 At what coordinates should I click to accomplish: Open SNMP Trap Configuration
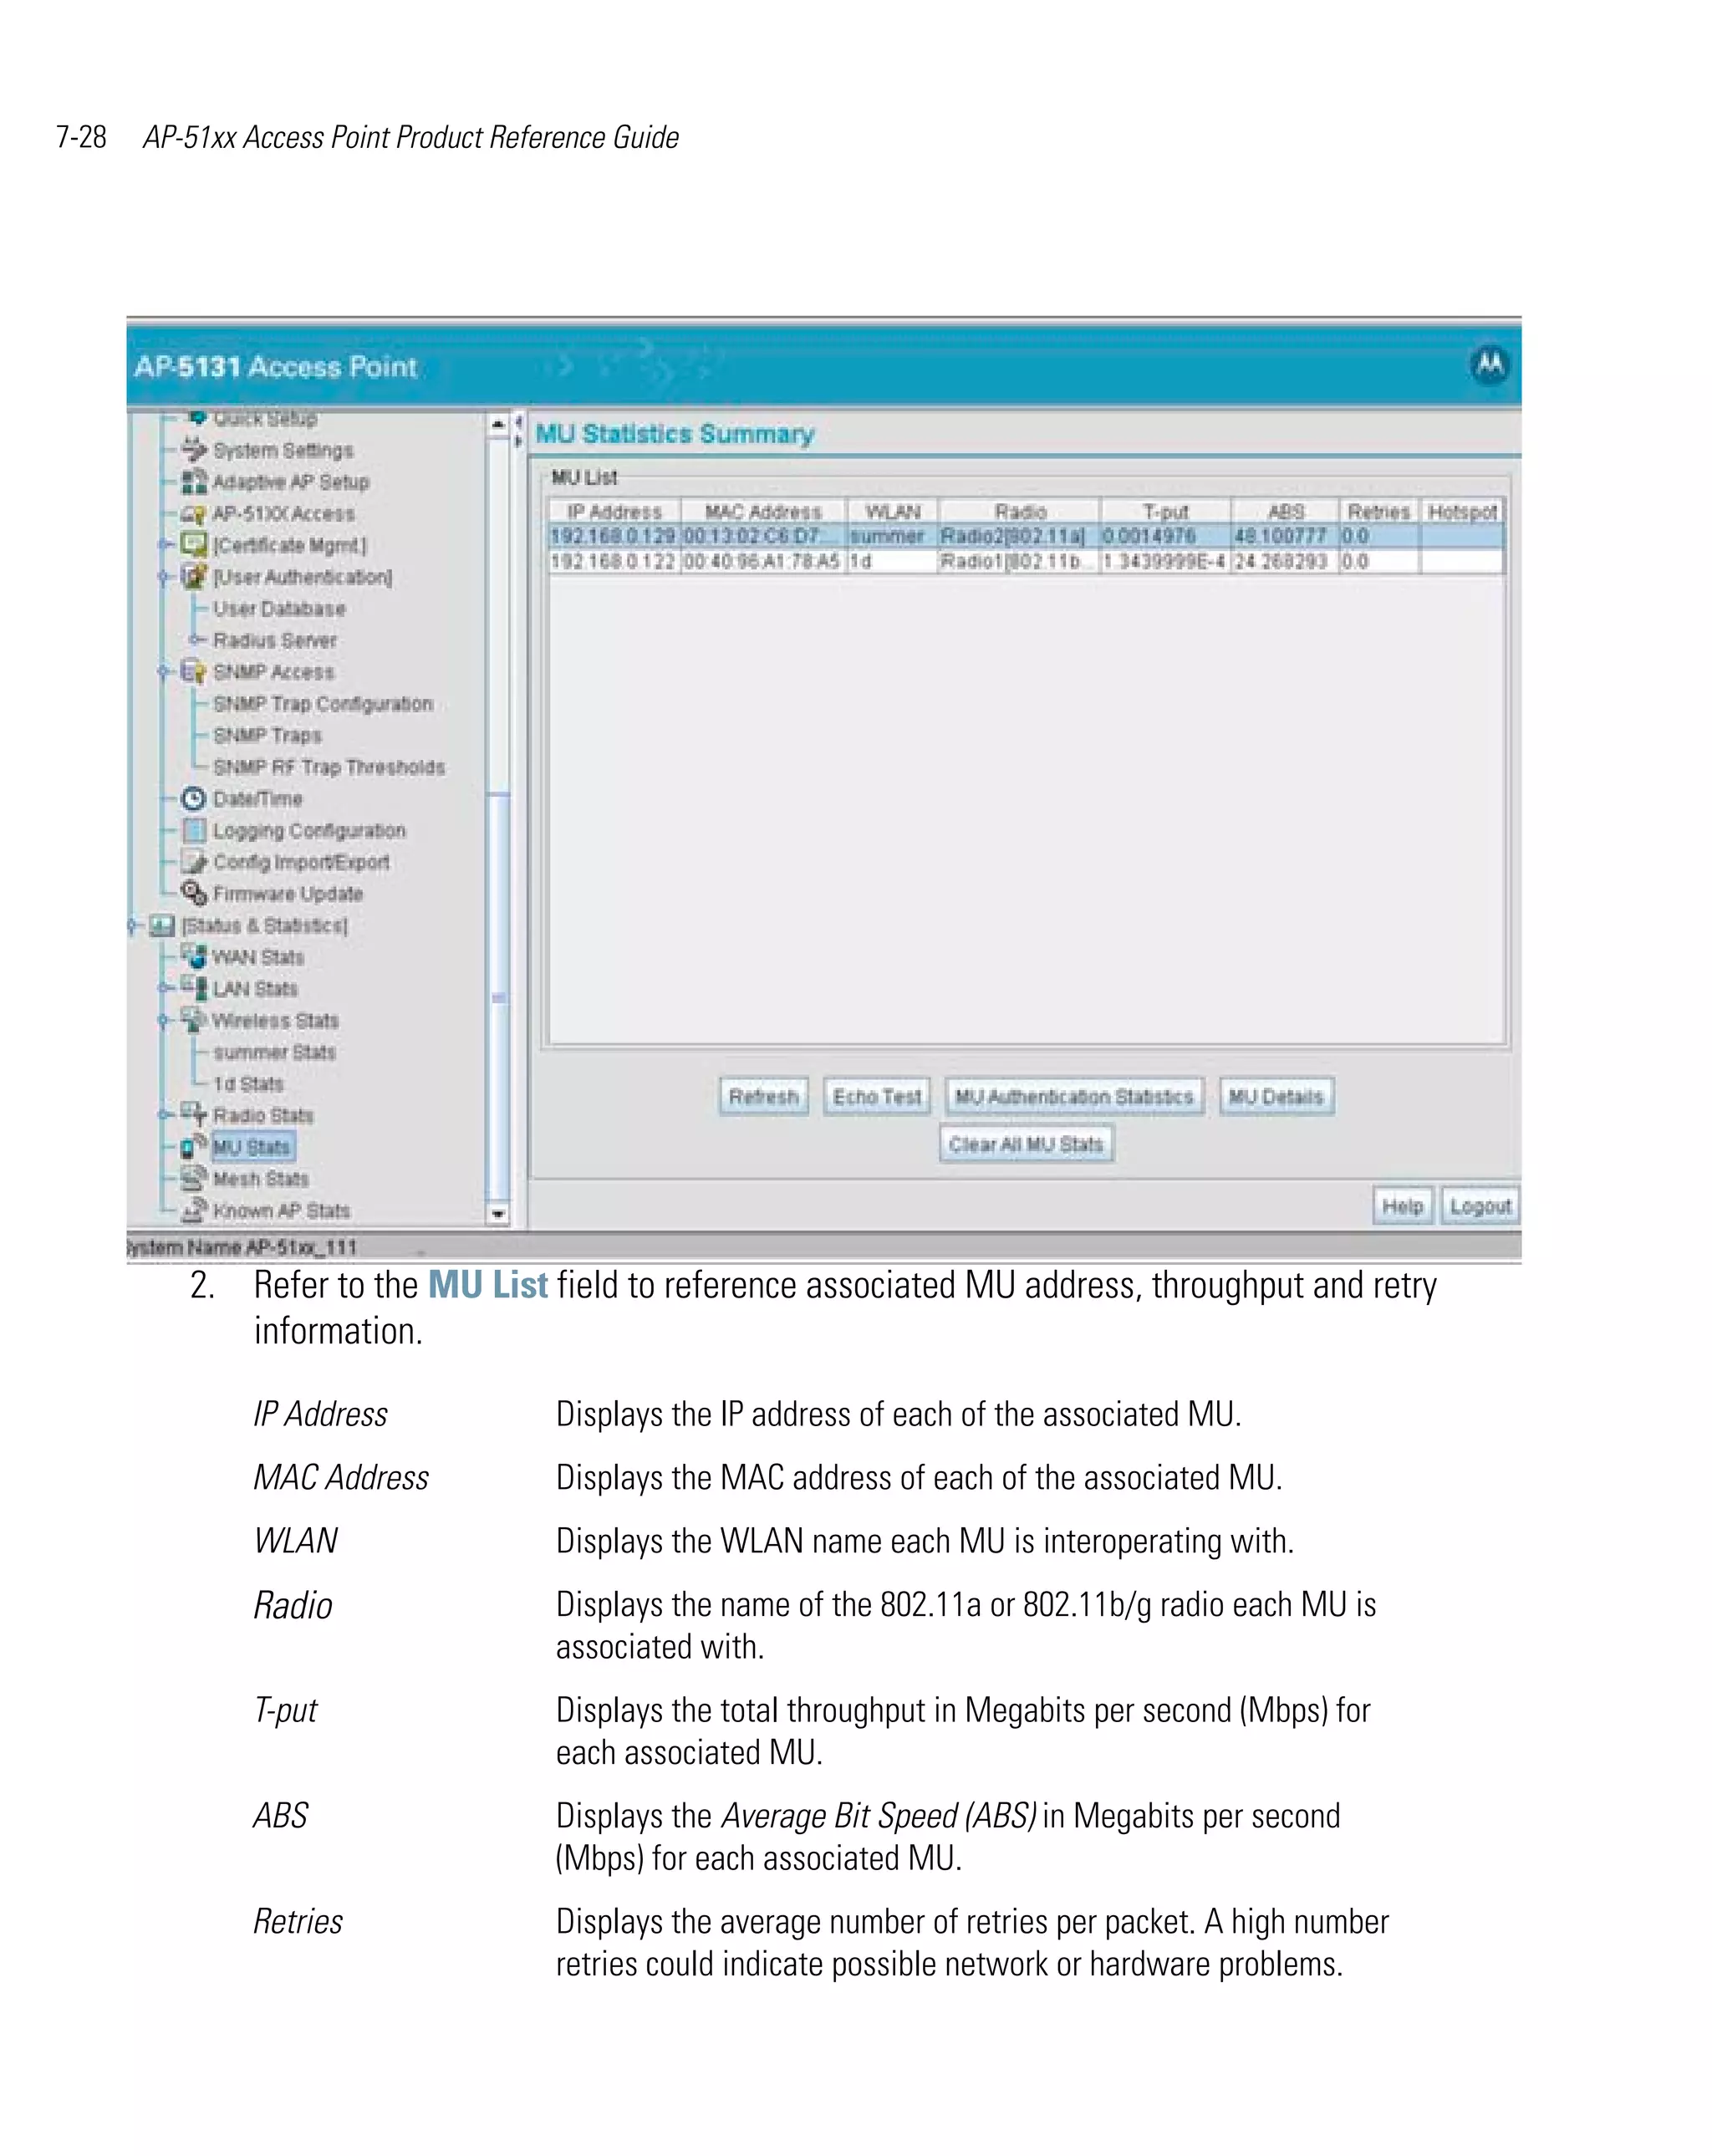click(x=323, y=703)
